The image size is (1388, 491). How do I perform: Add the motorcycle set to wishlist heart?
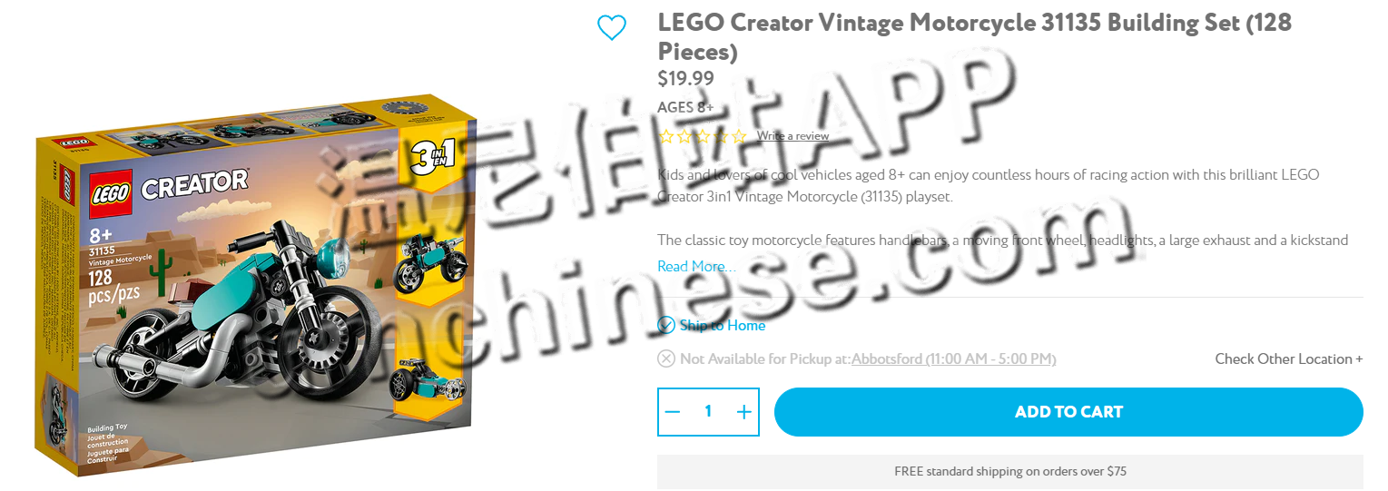tap(612, 27)
